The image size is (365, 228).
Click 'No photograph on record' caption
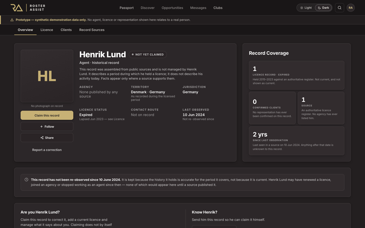[47, 106]
